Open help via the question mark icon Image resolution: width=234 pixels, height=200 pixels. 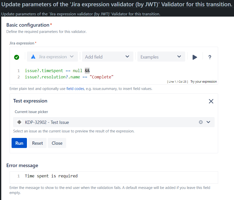pos(210,57)
